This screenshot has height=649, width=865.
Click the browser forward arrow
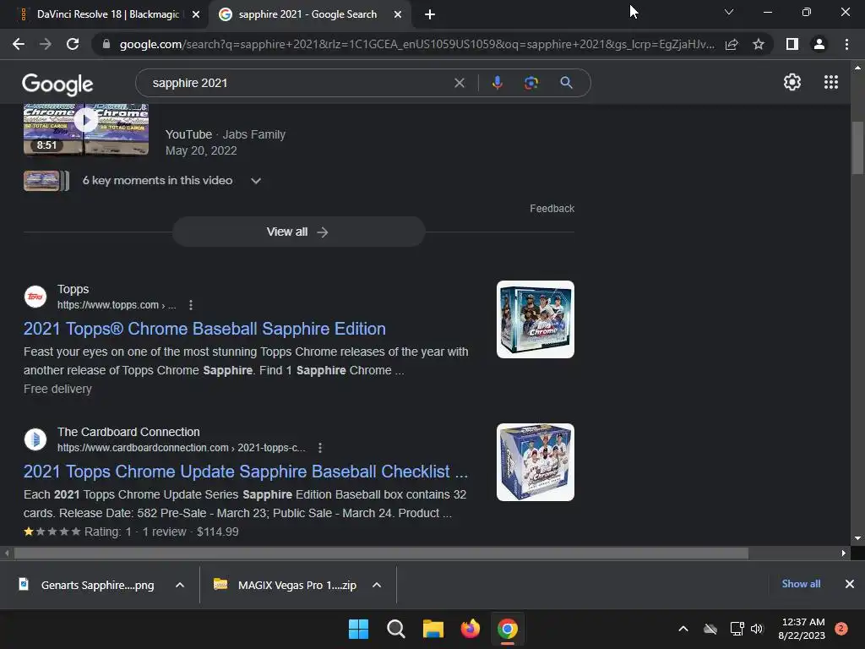46,44
